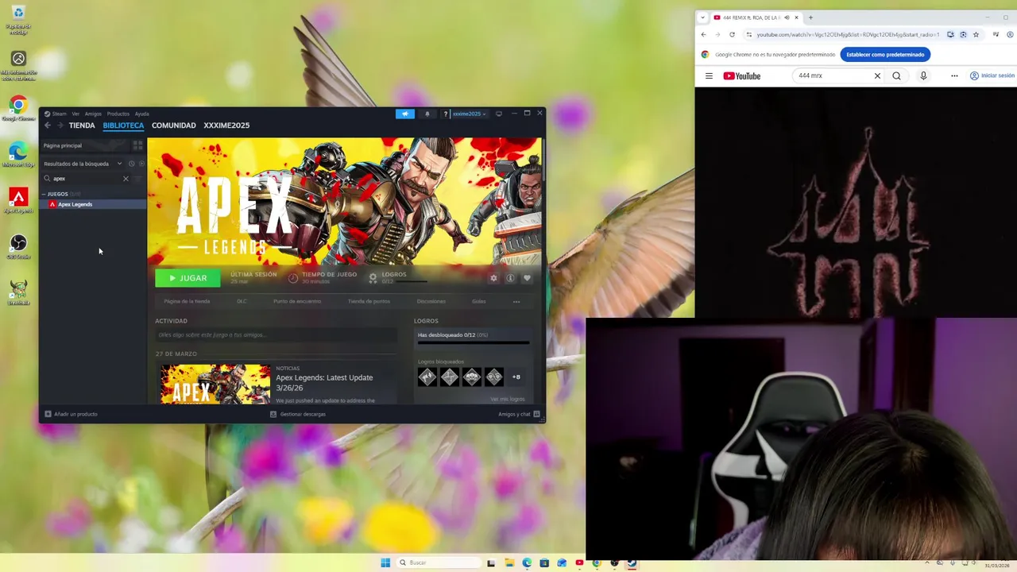Open advanced search filter icon

[x=138, y=179]
